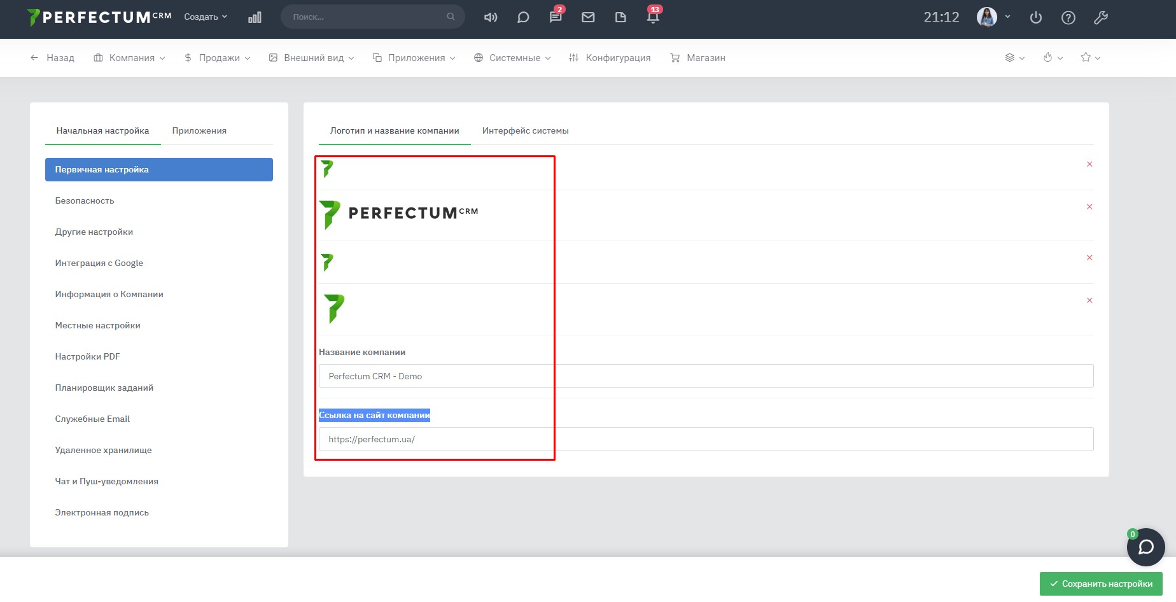Click the power logout icon
The height and width of the screenshot is (602, 1176).
[x=1036, y=18]
